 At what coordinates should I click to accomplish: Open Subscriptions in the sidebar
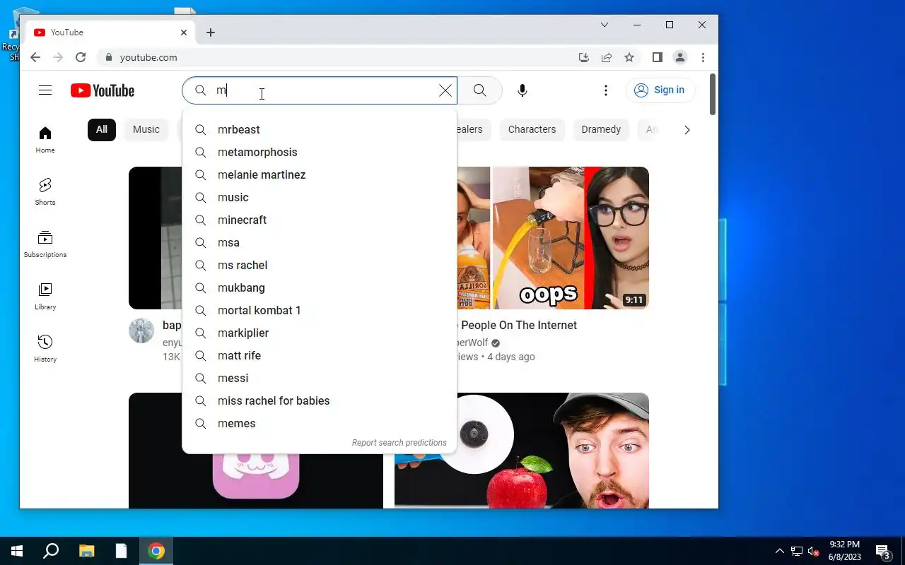(x=45, y=244)
